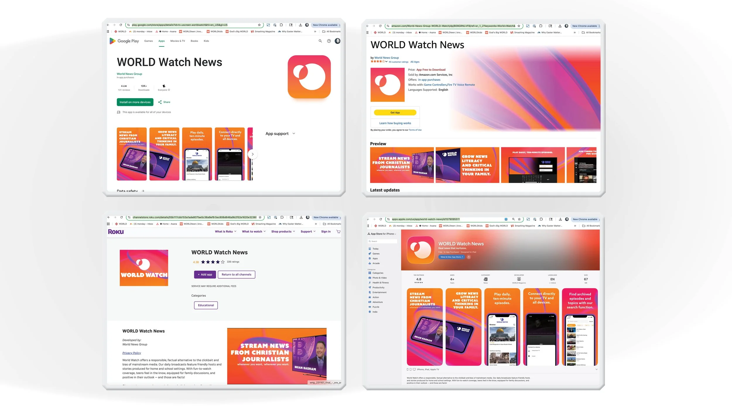This screenshot has height=411, width=732.
Task: Open the Privacy Policy link on the Roku page
Action: [x=131, y=353]
